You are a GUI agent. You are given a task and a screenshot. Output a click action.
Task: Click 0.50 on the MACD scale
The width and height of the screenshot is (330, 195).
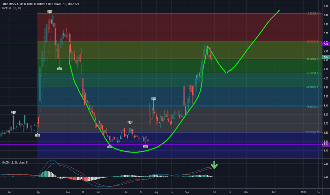point(326,164)
